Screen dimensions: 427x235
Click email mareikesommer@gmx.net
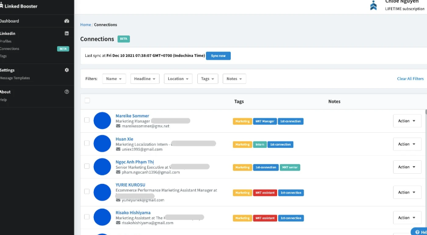[146, 126]
